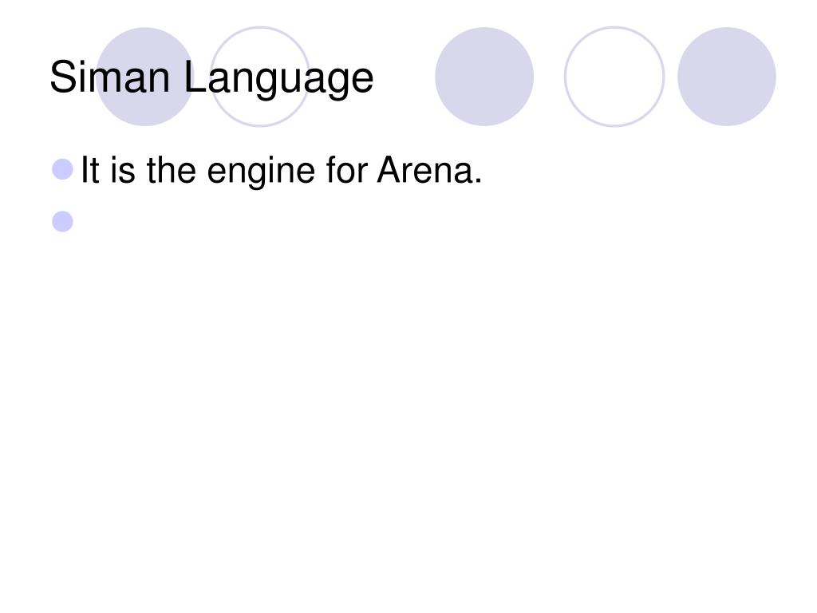The height and width of the screenshot is (613, 817).
Task: Click the word "engine" in the bullet
Action: [261, 172]
